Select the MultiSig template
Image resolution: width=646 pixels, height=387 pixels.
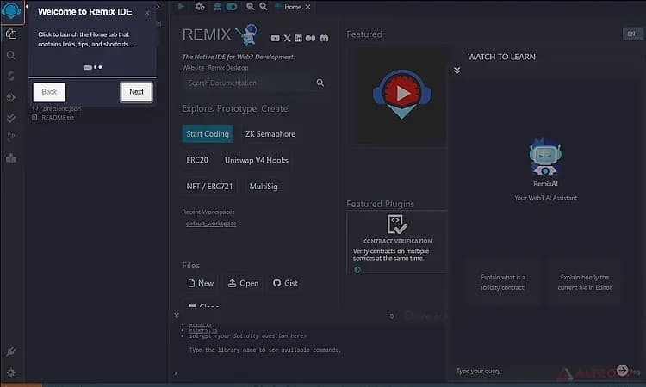[x=264, y=187]
